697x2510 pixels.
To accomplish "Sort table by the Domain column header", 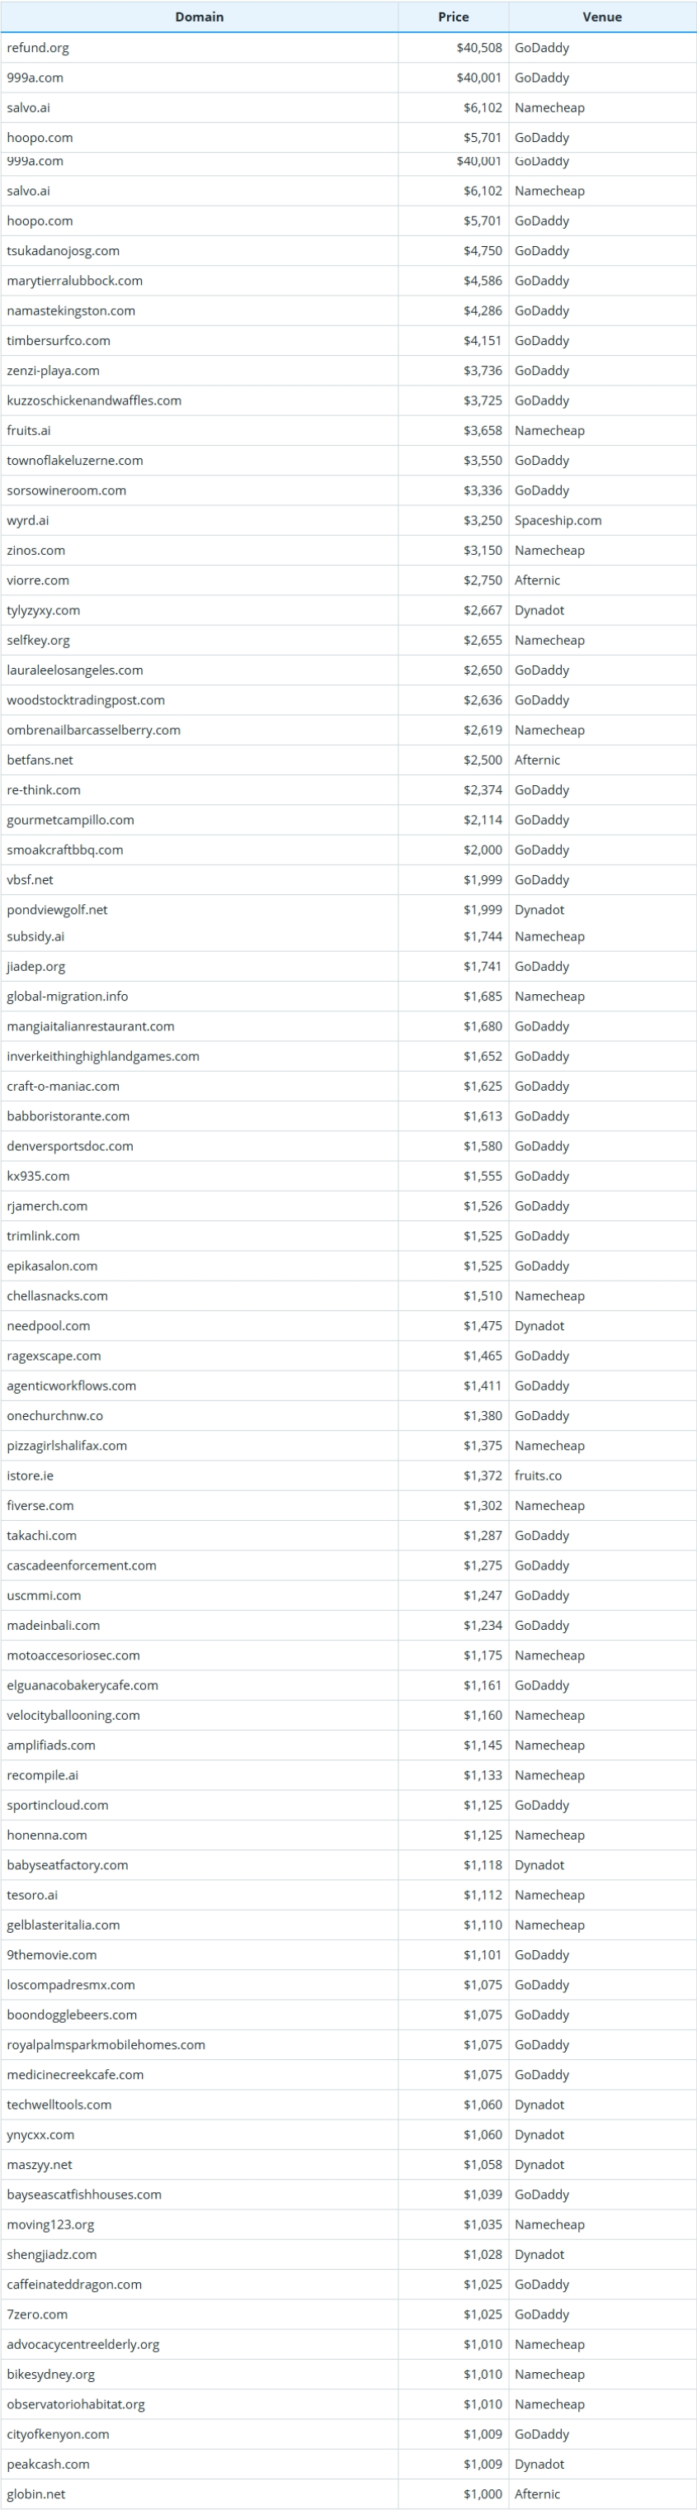I will pos(200,17).
